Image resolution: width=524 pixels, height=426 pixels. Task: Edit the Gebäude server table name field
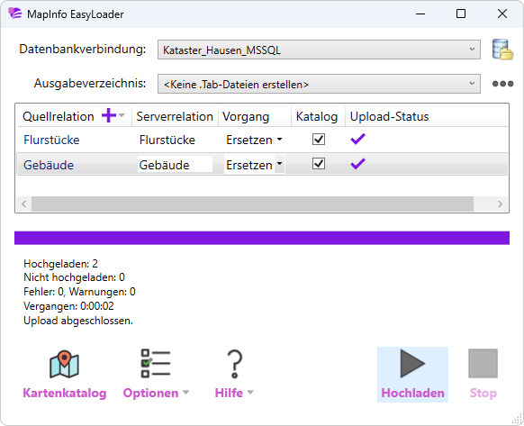[x=175, y=164]
